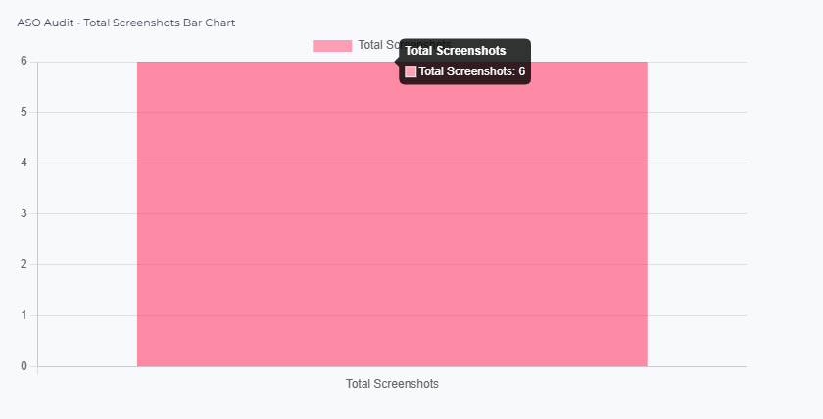The height and width of the screenshot is (419, 823).
Task: Click the small color box inside the tooltip
Action: 411,71
